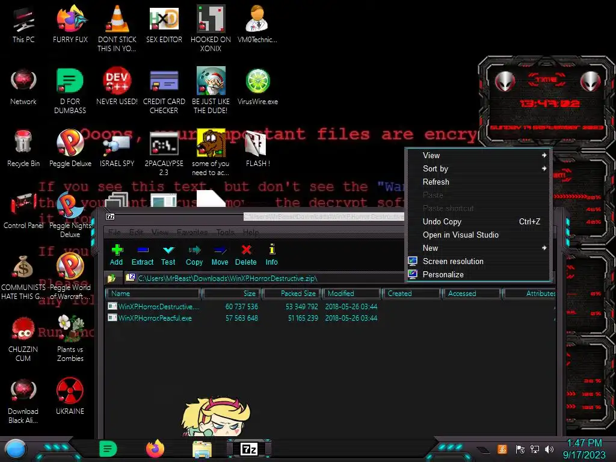Open the Firefox icon on taskbar

(x=155, y=449)
